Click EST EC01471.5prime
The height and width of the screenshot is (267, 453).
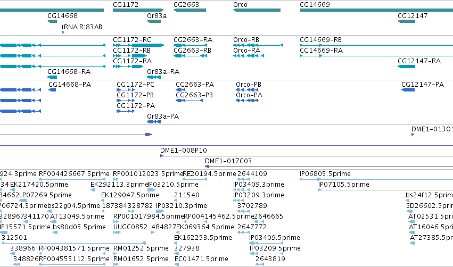pos(201,260)
